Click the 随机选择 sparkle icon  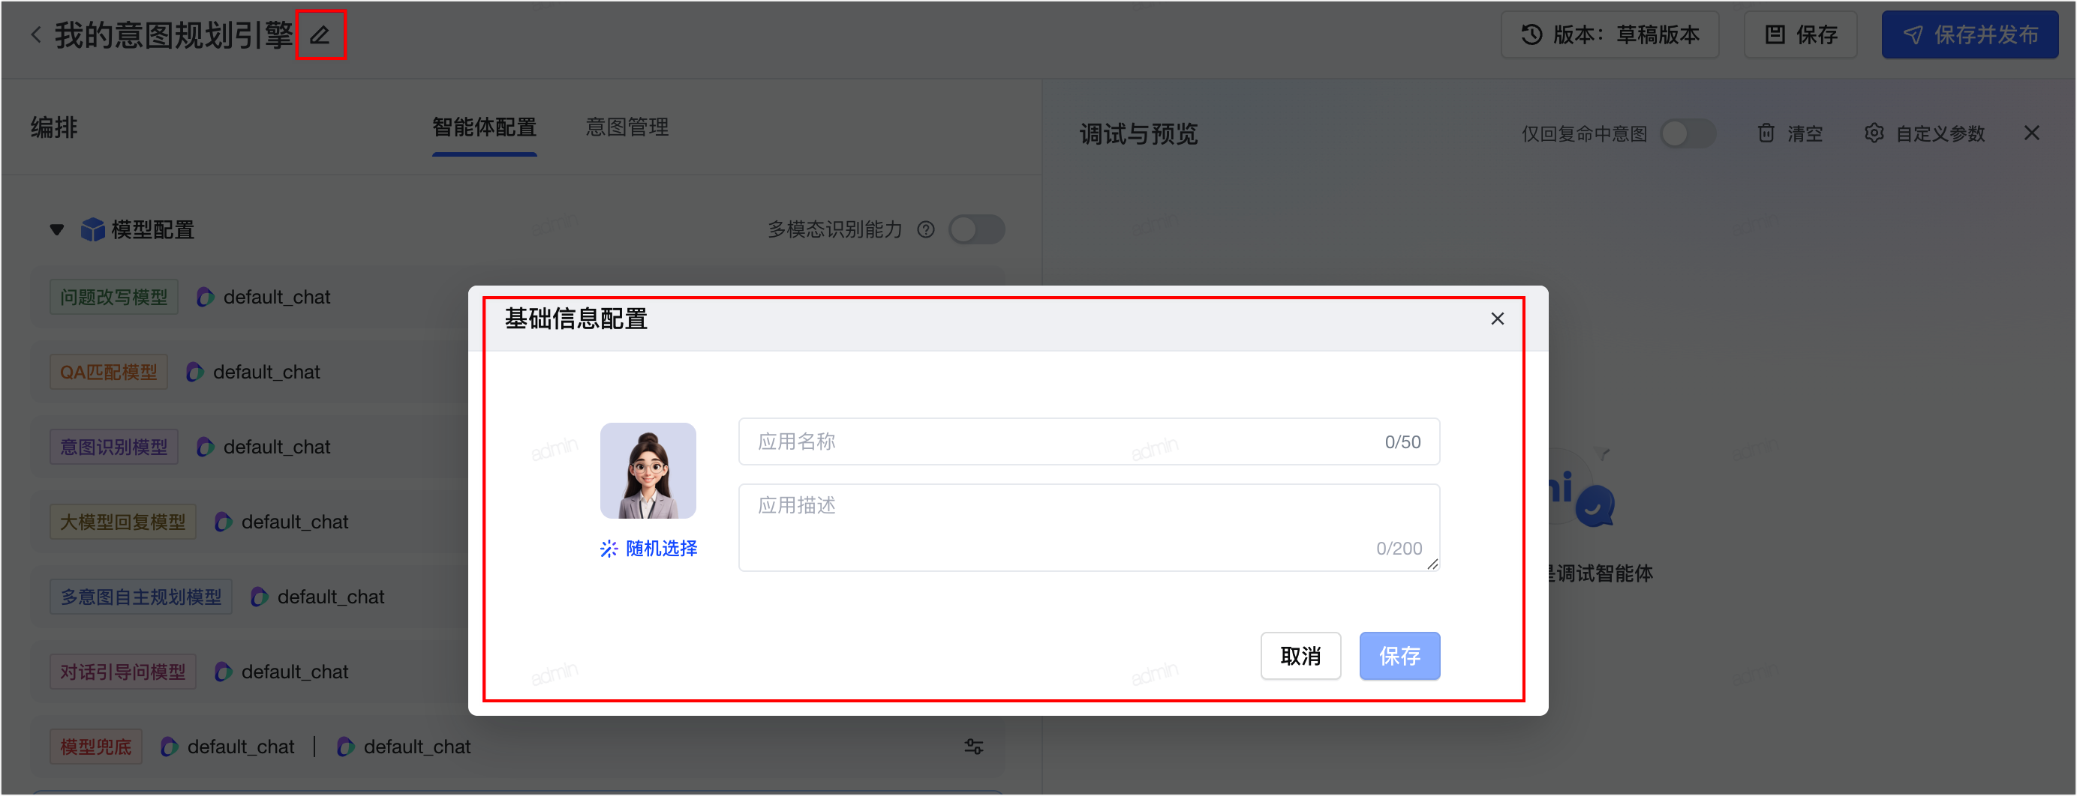(609, 549)
